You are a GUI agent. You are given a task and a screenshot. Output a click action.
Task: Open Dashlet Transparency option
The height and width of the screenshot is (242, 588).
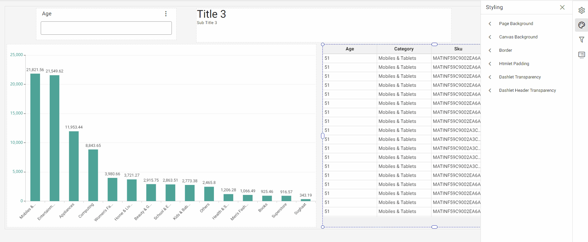pyautogui.click(x=520, y=77)
